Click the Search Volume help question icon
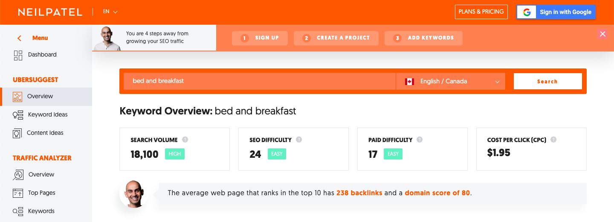The width and height of the screenshot is (614, 222). click(x=185, y=139)
